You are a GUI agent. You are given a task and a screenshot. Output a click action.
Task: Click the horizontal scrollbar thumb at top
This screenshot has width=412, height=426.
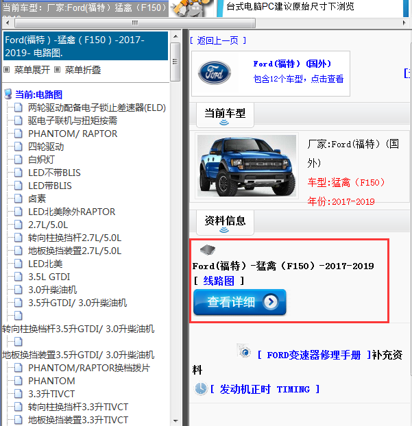pyautogui.click(x=135, y=23)
